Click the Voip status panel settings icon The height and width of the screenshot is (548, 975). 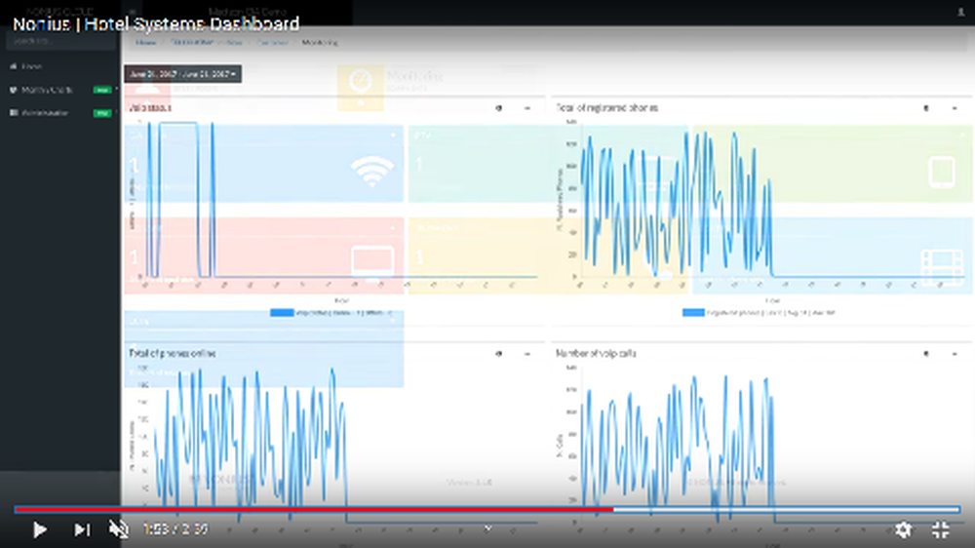pyautogui.click(x=498, y=108)
